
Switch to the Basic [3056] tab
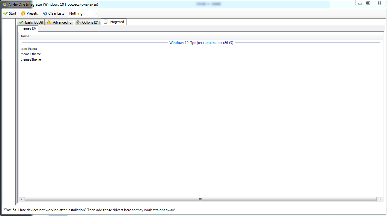click(31, 22)
